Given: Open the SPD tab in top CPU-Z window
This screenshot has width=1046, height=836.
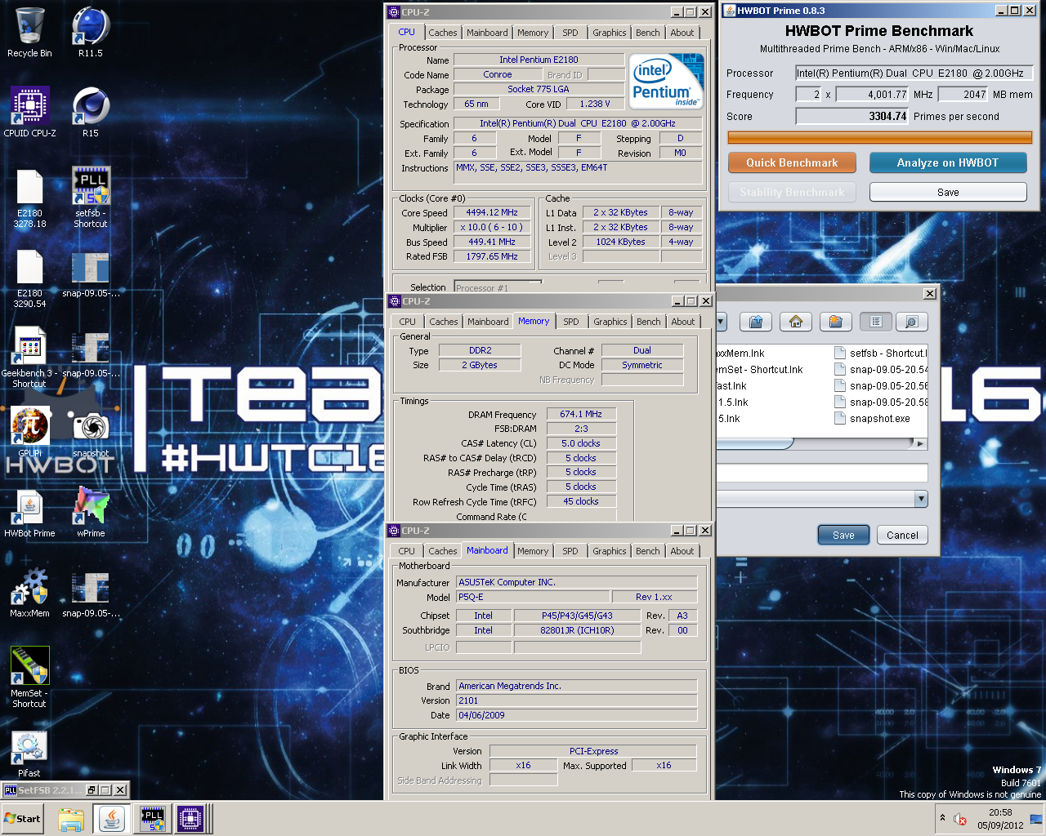Looking at the screenshot, I should pos(570,33).
